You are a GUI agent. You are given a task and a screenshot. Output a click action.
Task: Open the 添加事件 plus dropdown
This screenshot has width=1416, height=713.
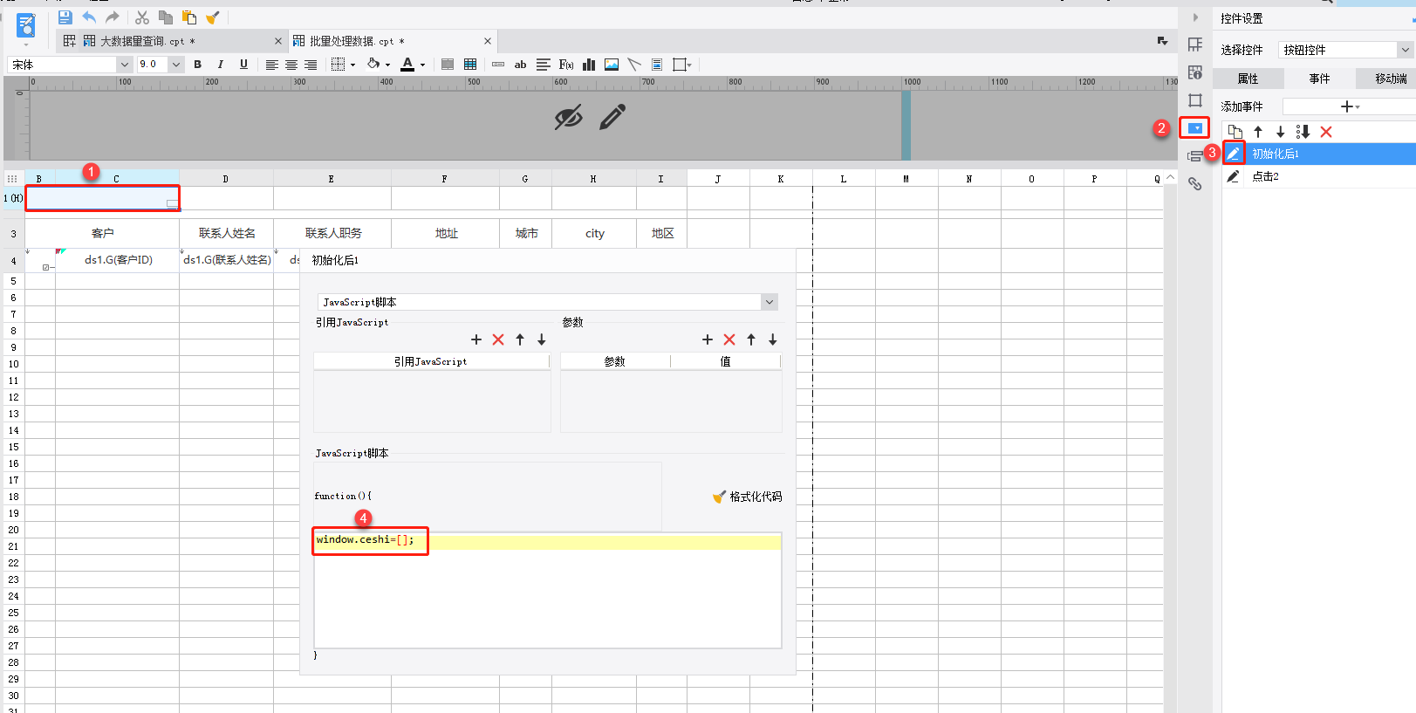(1350, 106)
